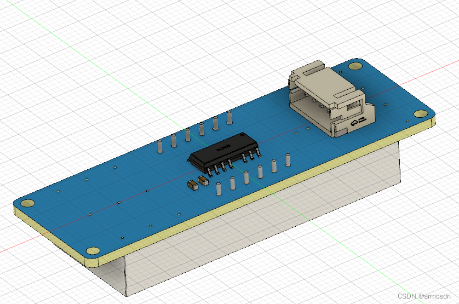Viewport: 459px width, 304px height.
Task: Click the mounting hole at the board's rightmost corner
Action: coord(421,113)
